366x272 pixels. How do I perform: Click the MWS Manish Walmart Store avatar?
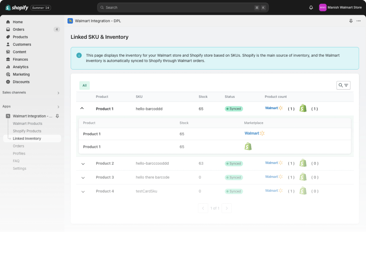[x=323, y=7]
